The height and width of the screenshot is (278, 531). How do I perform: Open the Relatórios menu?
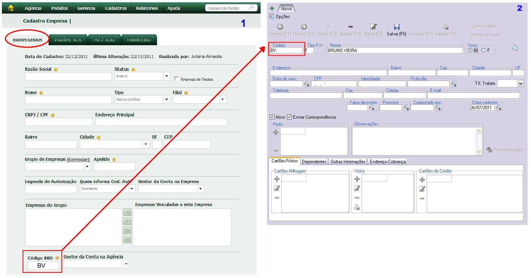tap(147, 8)
